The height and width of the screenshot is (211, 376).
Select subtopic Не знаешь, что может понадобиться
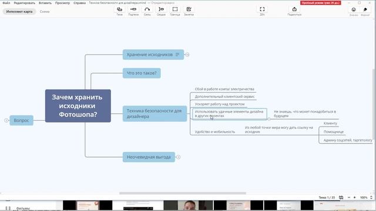[305, 114]
